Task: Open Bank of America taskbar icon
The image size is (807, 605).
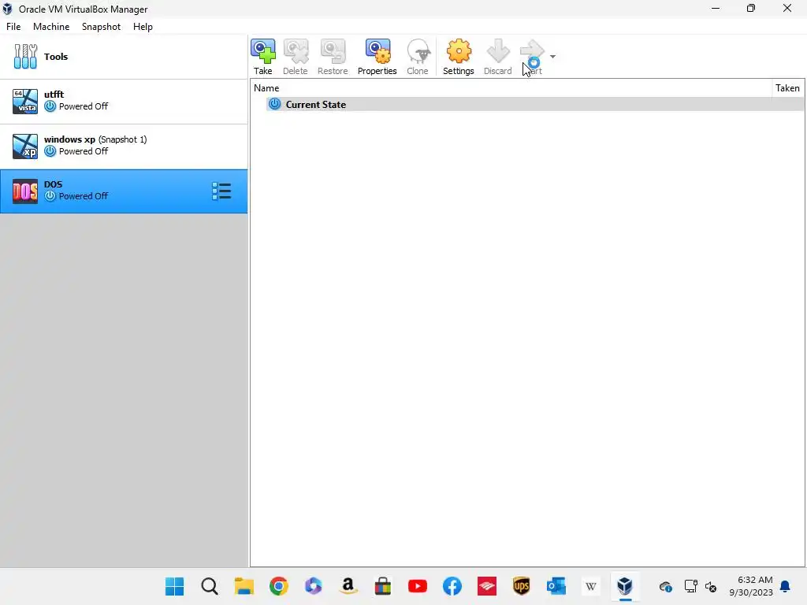Action: coord(487,586)
